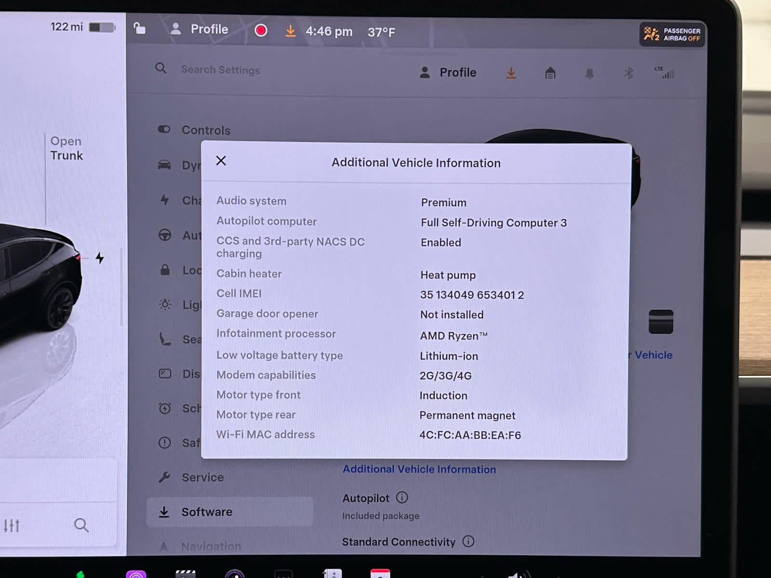Tap the left panel search magnifier icon
The image size is (771, 578).
pyautogui.click(x=81, y=525)
